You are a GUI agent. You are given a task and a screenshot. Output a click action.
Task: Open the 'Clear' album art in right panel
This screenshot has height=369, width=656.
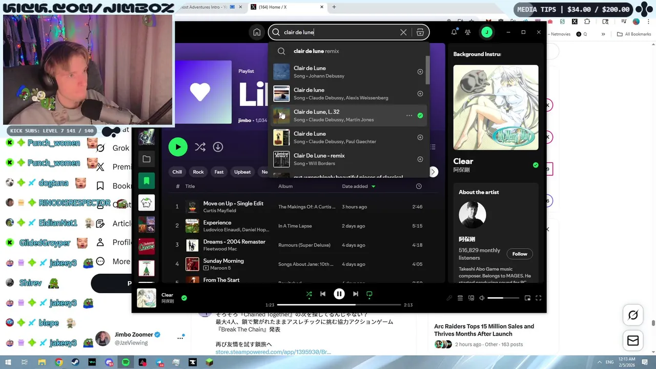pyautogui.click(x=496, y=107)
